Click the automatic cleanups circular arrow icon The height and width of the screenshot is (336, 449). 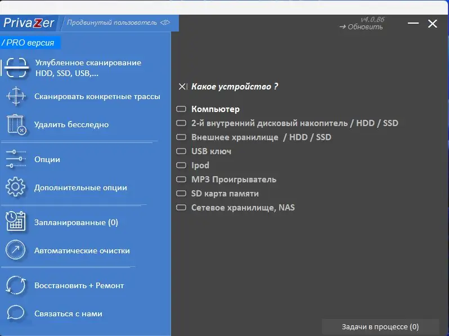(16, 250)
